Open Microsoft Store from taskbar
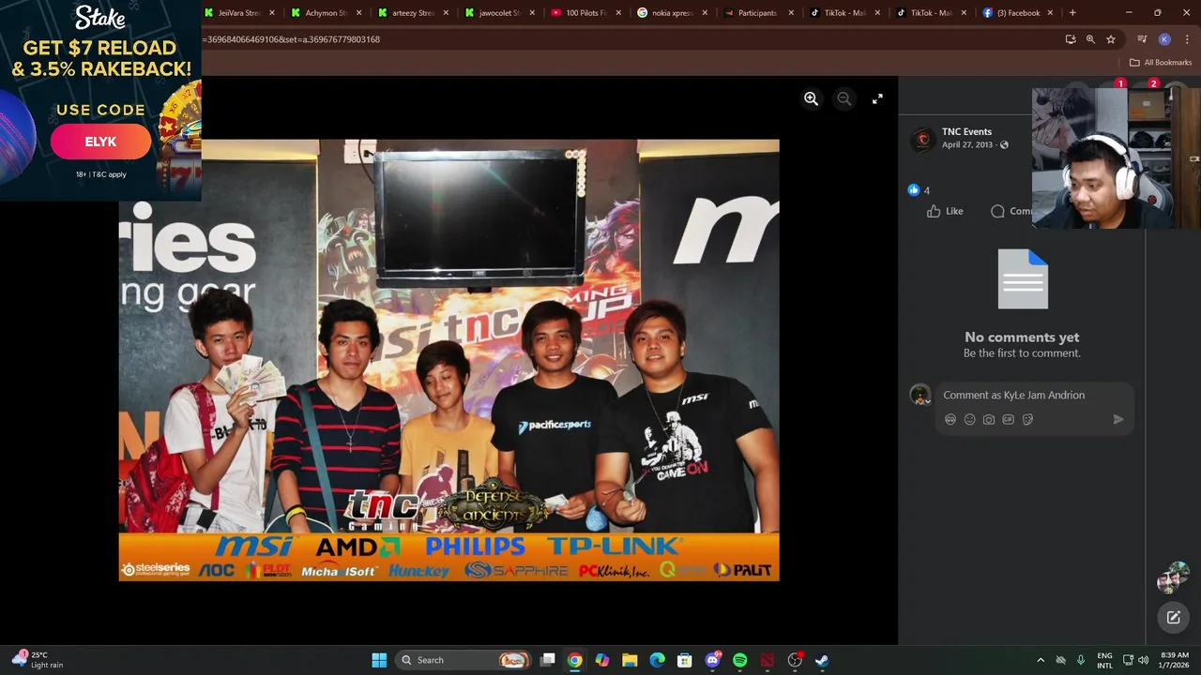Viewport: 1201px width, 675px height. [x=685, y=660]
